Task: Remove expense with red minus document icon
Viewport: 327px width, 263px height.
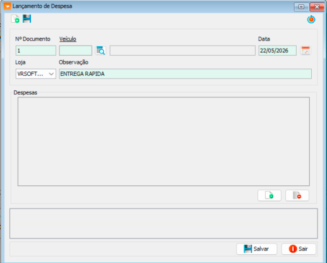Action: [297, 195]
